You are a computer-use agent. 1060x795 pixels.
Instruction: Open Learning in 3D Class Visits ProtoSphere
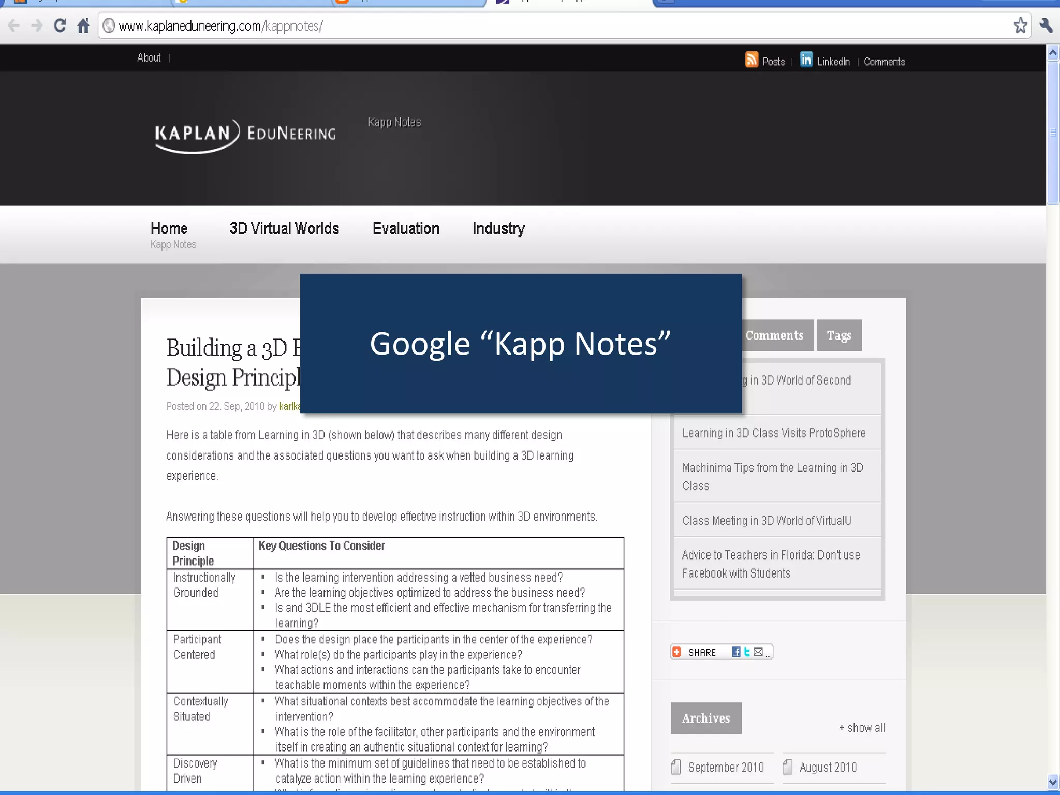[774, 433]
